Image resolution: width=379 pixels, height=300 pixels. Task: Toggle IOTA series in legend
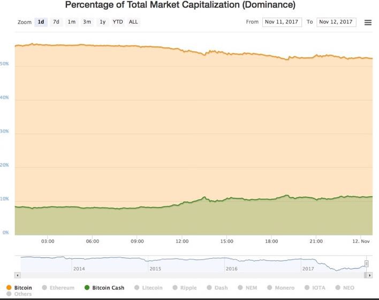(x=315, y=288)
